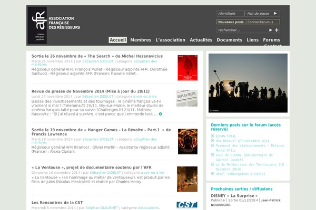Open Les Rencontres de la CST article

click(57, 203)
